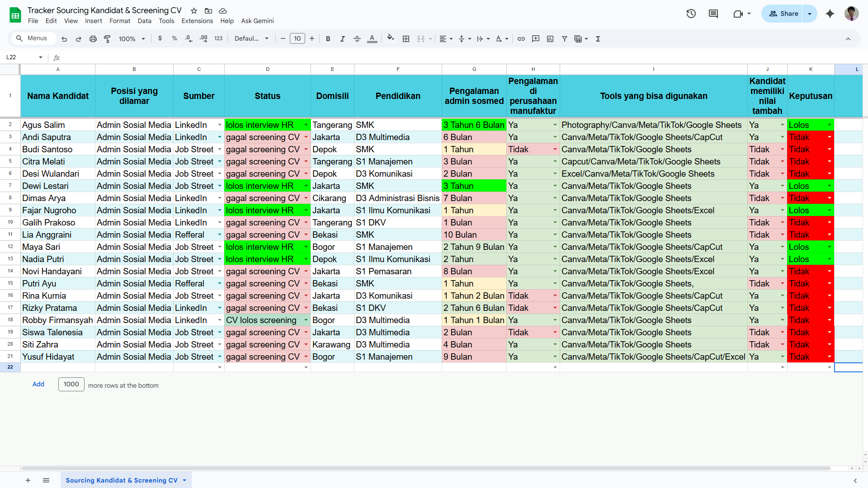
Task: Toggle strikethrough formatting
Action: pyautogui.click(x=357, y=39)
